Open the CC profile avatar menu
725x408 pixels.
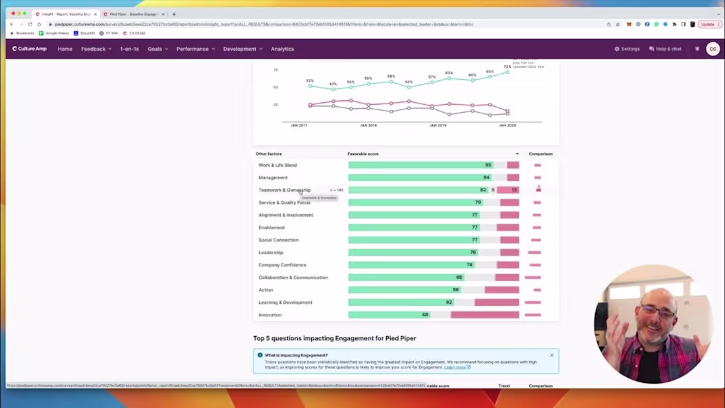coord(712,48)
